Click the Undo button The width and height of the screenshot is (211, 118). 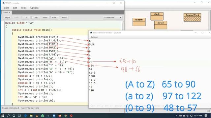[x=16, y=18]
